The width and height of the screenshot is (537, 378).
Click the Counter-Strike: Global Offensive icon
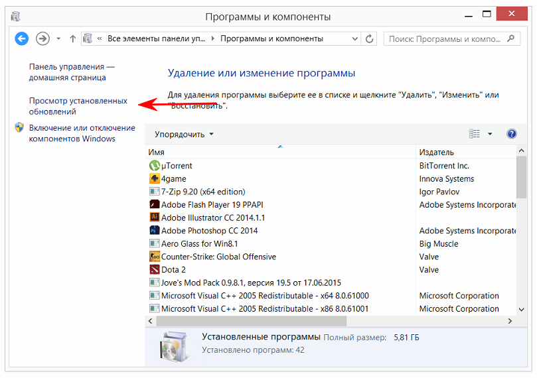pyautogui.click(x=155, y=257)
